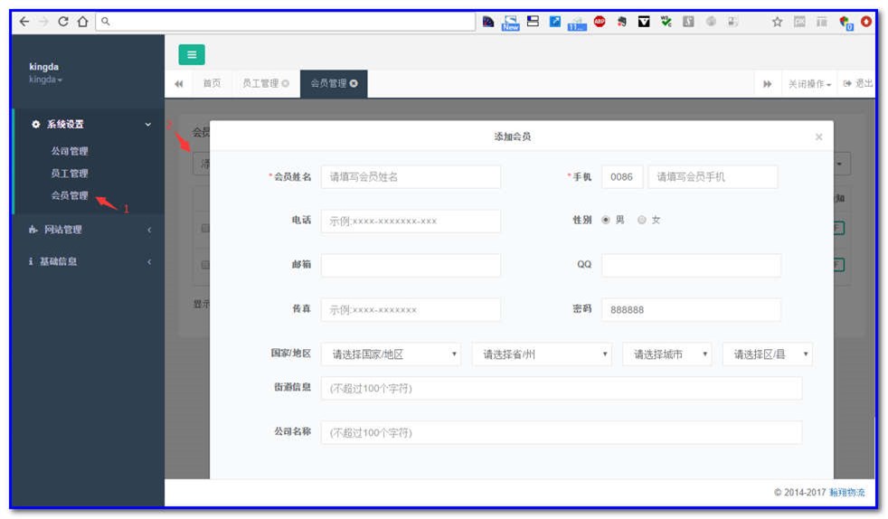Open the 关闭操作 dropdown

pyautogui.click(x=809, y=84)
